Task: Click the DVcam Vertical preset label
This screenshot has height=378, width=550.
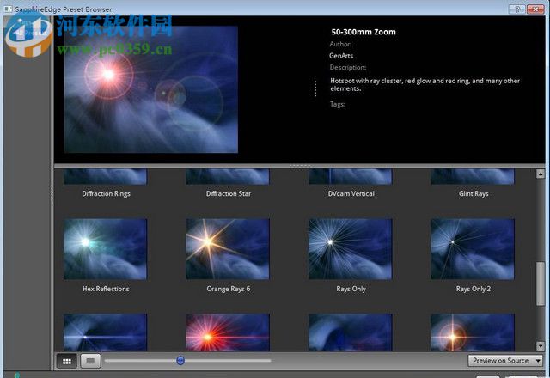Action: point(351,193)
